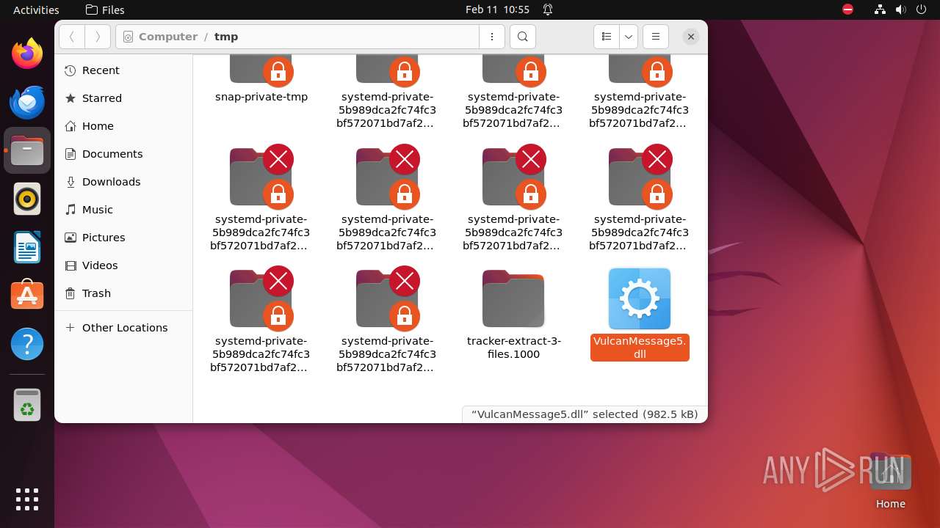Image resolution: width=940 pixels, height=528 pixels.
Task: Switch to list view with the toggle icon
Action: [x=607, y=37]
